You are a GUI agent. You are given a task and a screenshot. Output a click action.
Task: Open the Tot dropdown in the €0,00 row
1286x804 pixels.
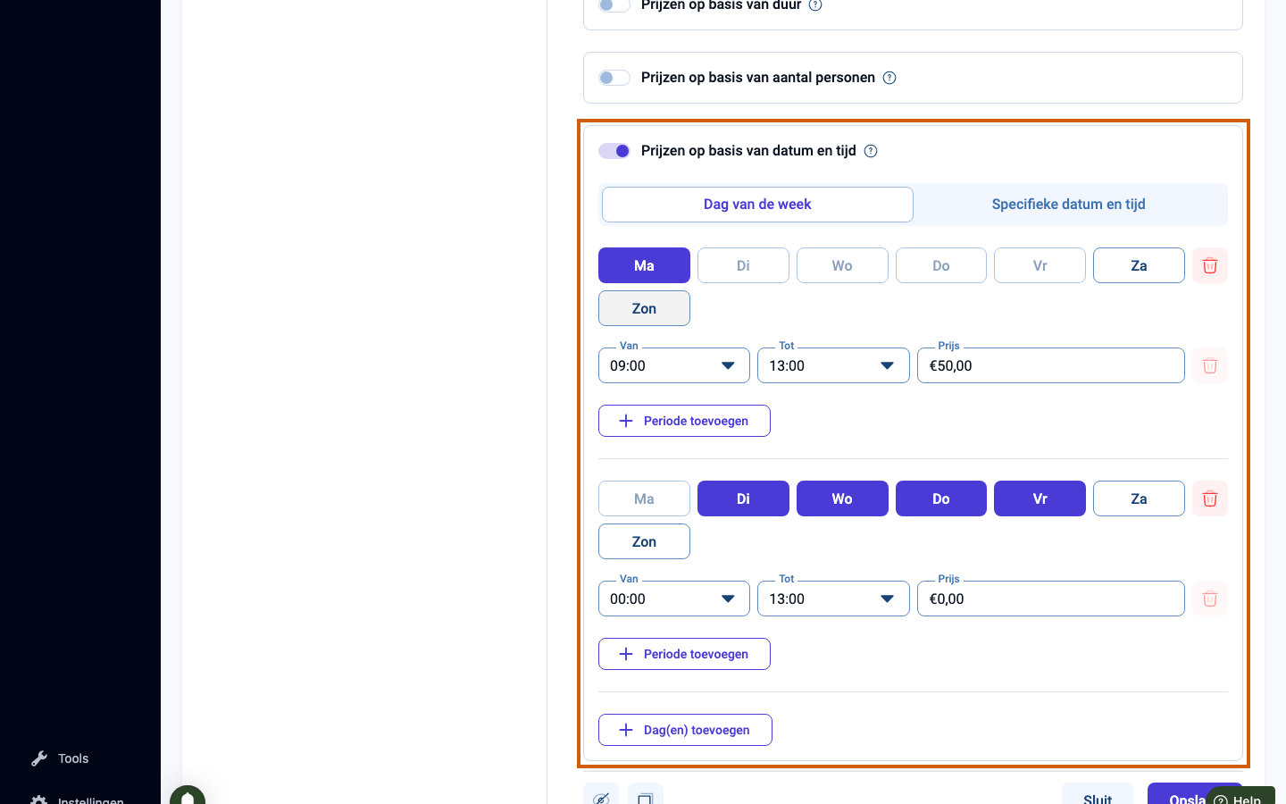tap(833, 599)
